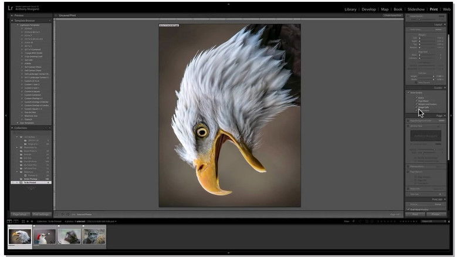457x257 pixels.
Task: Click the Print Settings button
Action: tap(41, 214)
